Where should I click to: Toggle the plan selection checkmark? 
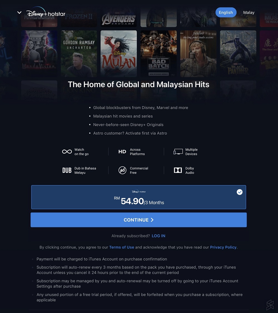point(239,192)
